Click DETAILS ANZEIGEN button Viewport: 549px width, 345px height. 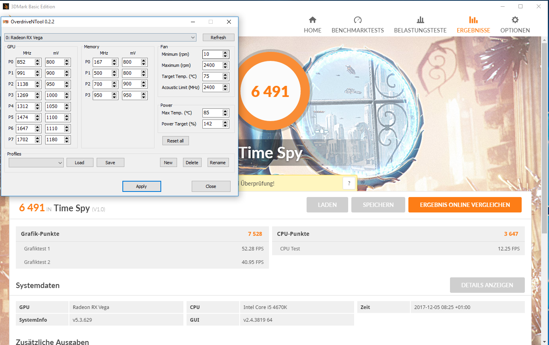tap(487, 285)
